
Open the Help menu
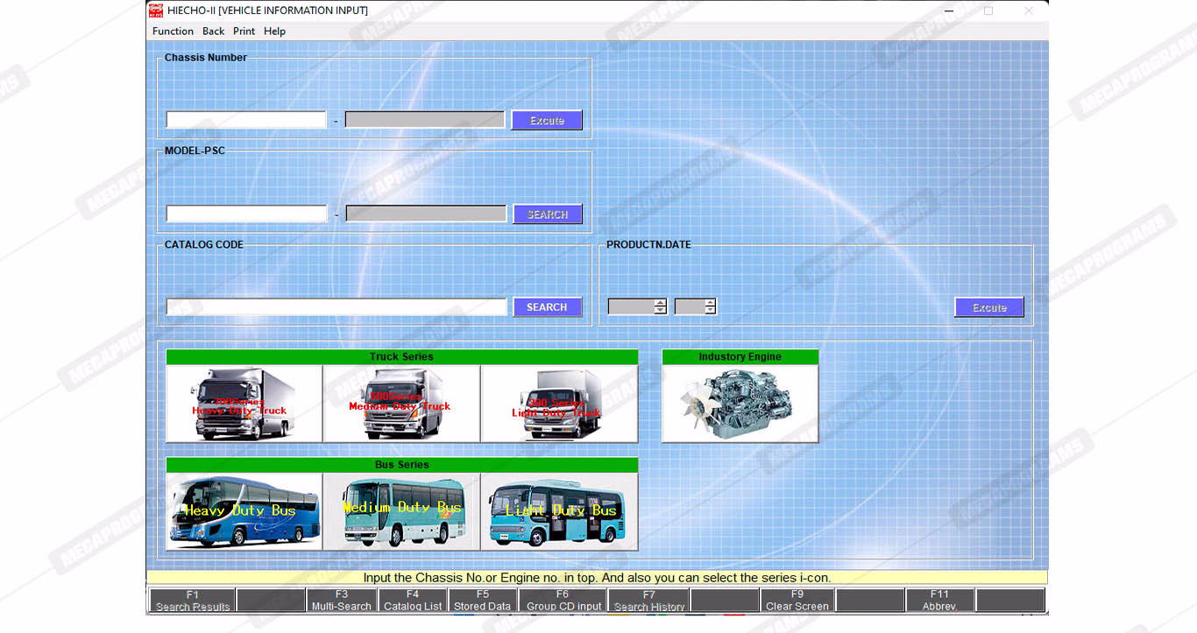274,32
